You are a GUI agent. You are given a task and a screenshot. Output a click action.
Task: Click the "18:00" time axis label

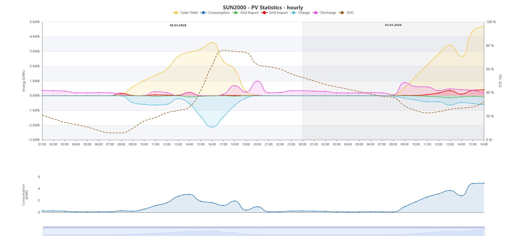click(235, 144)
